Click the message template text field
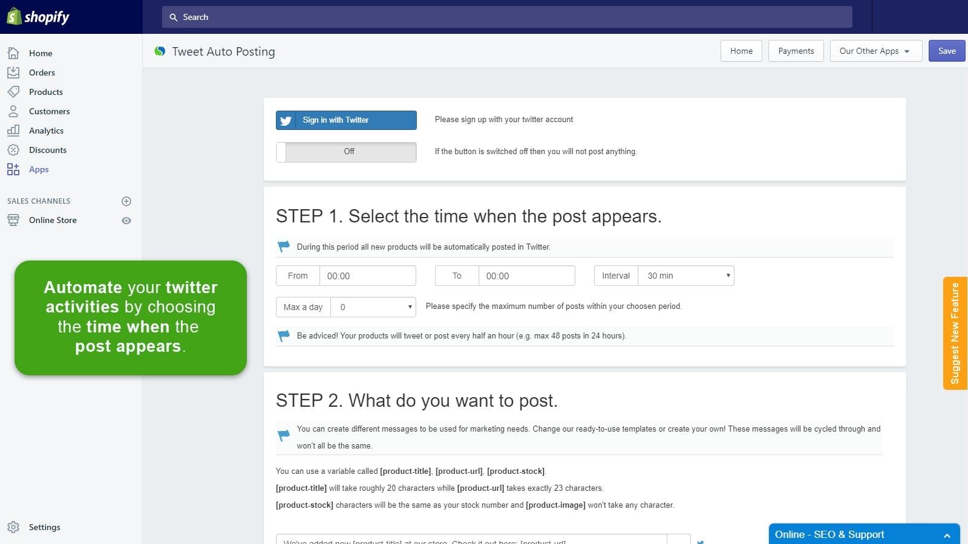The height and width of the screenshot is (544, 968). (x=471, y=539)
